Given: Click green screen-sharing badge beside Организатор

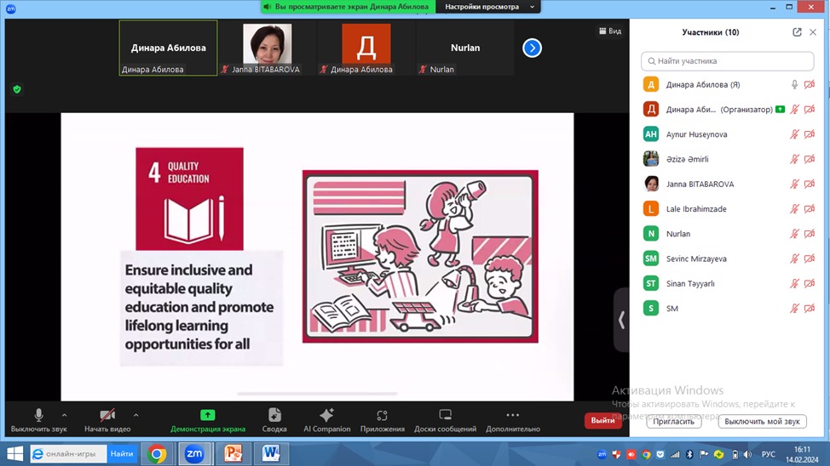Looking at the screenshot, I should [x=781, y=110].
